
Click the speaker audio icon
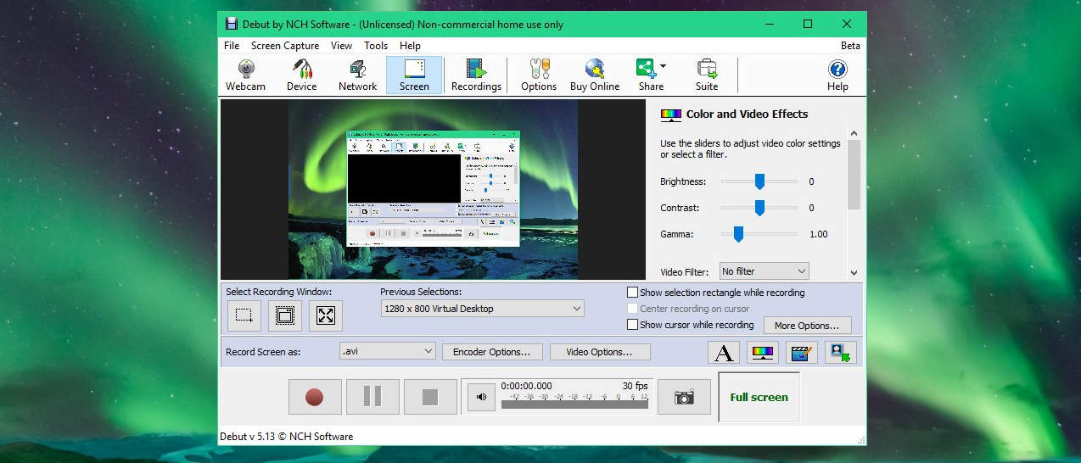(481, 397)
